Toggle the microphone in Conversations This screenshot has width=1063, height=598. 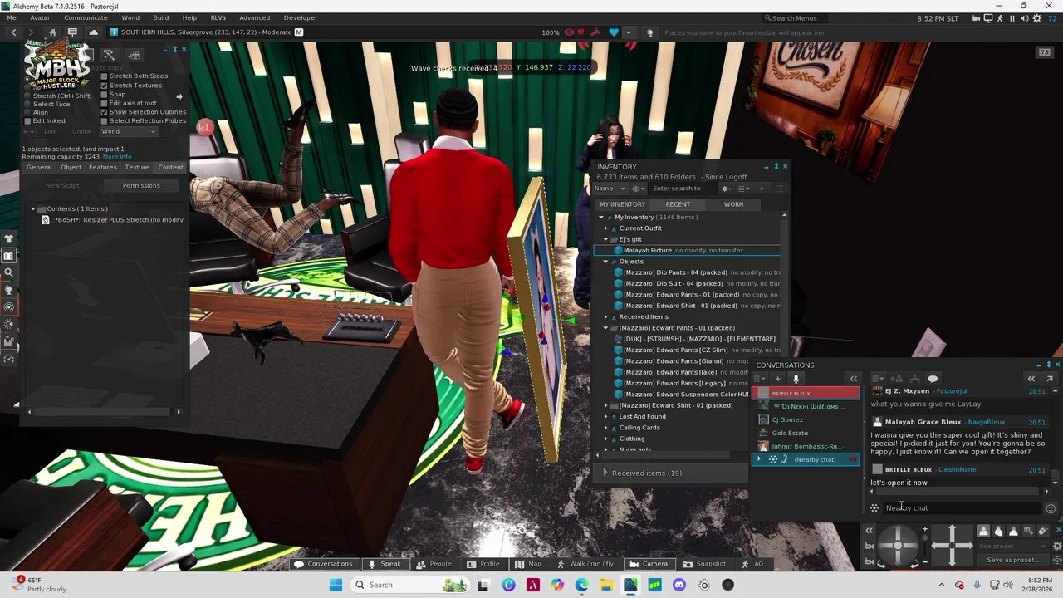pos(796,379)
